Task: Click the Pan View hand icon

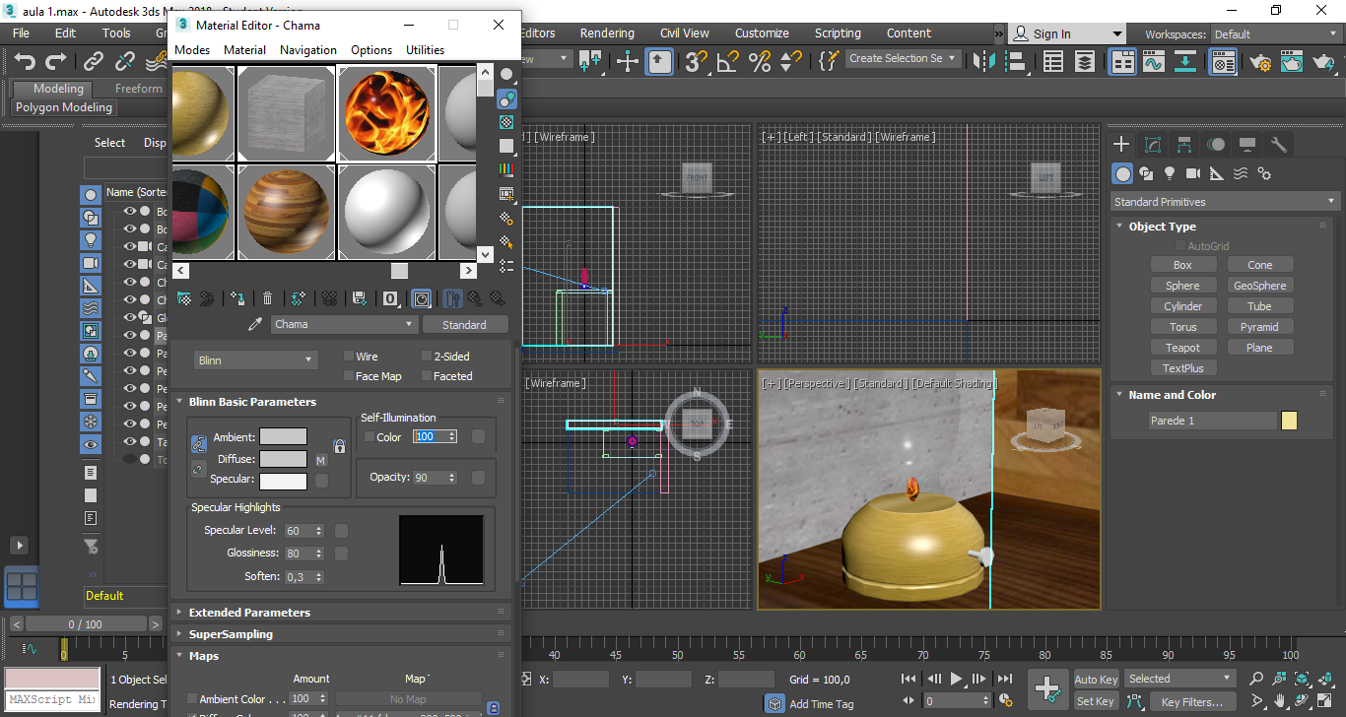Action: pos(1279,702)
